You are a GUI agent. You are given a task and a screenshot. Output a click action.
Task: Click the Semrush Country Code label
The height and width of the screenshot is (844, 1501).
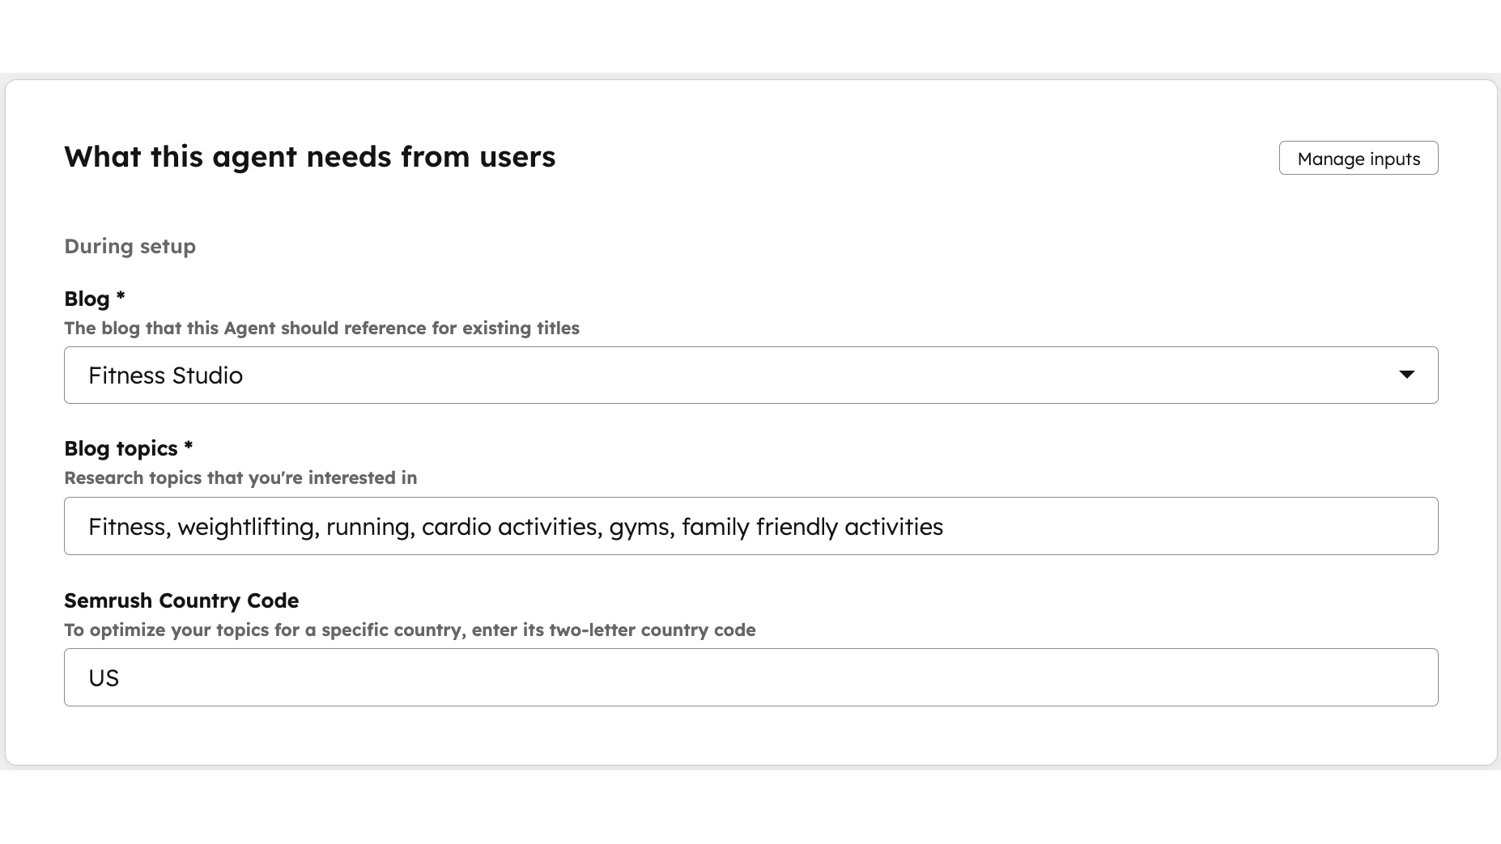(181, 600)
